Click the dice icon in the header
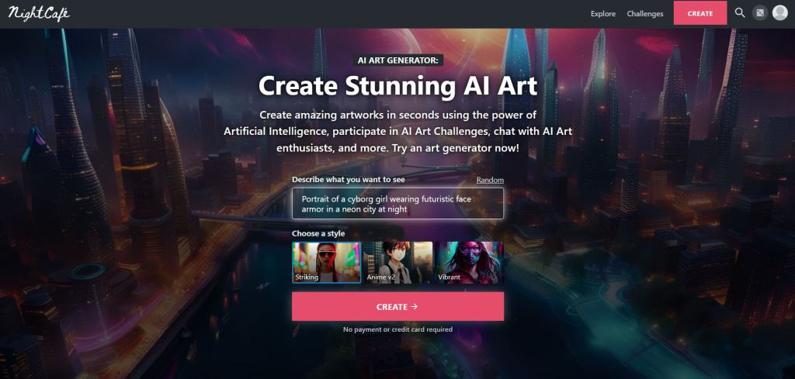The image size is (795, 379). click(x=759, y=13)
